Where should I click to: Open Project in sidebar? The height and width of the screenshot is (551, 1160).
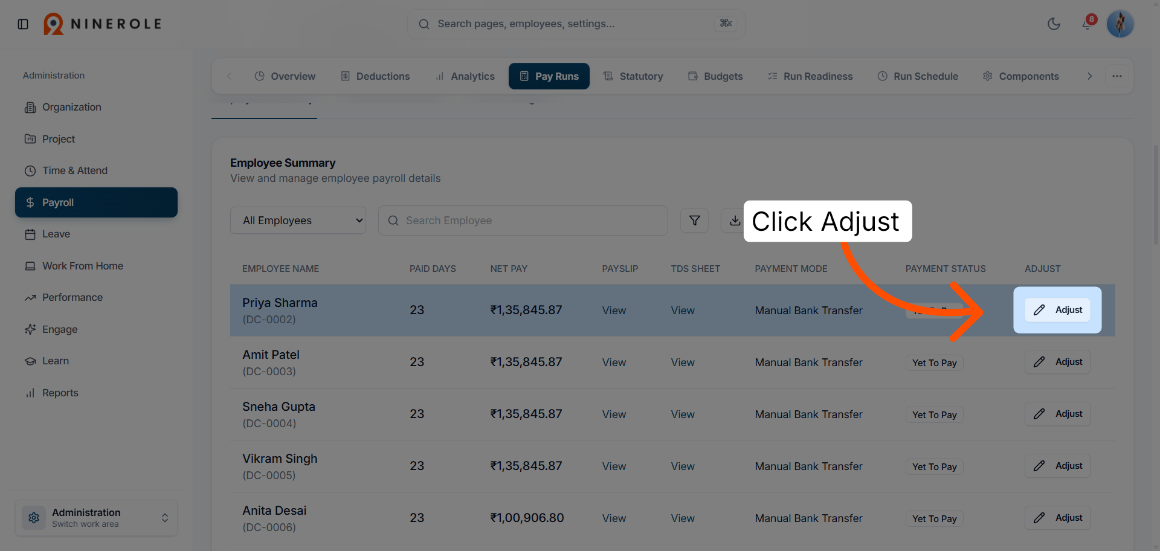click(96, 139)
